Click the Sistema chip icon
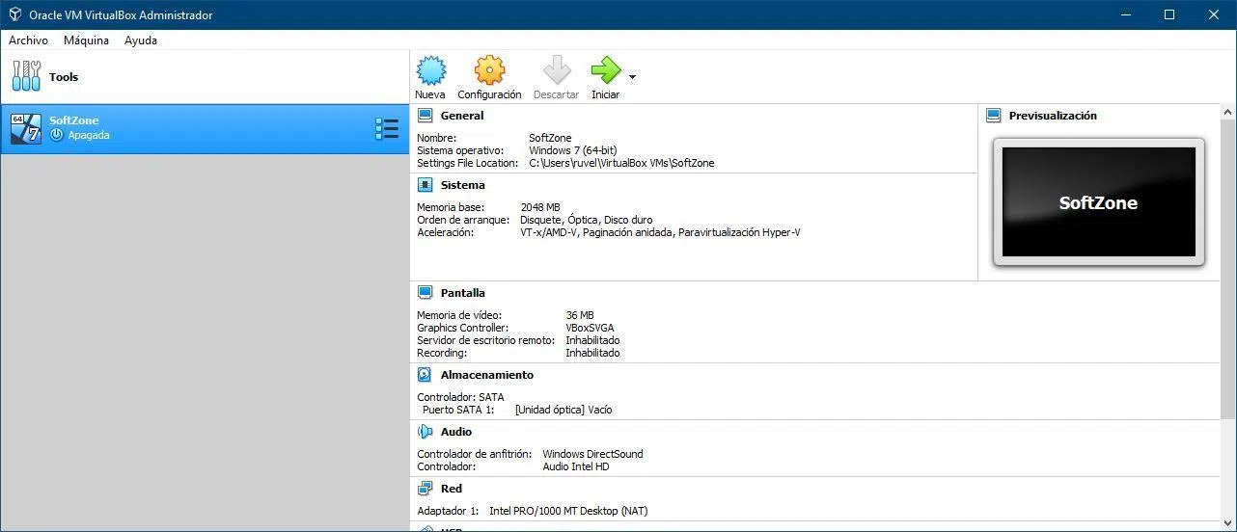1237x532 pixels. point(425,185)
